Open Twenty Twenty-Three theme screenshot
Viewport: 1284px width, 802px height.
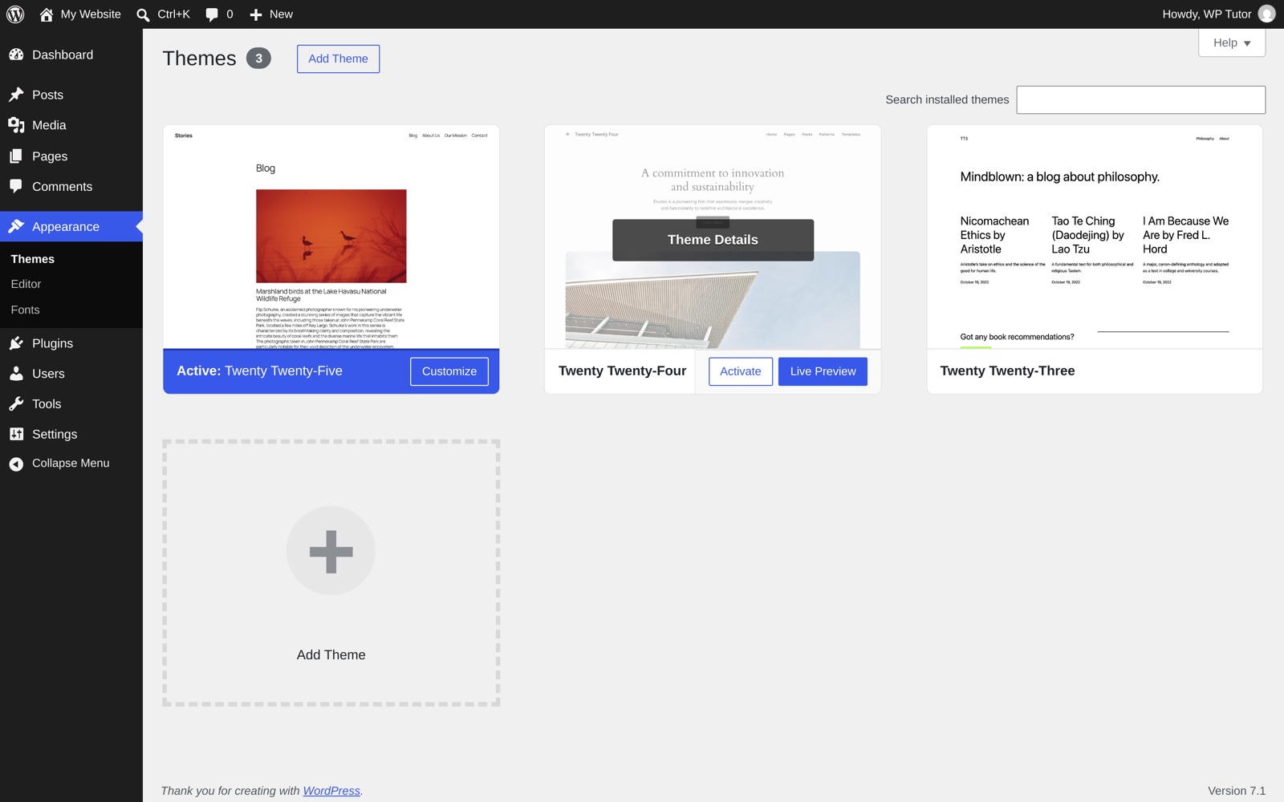point(1095,237)
